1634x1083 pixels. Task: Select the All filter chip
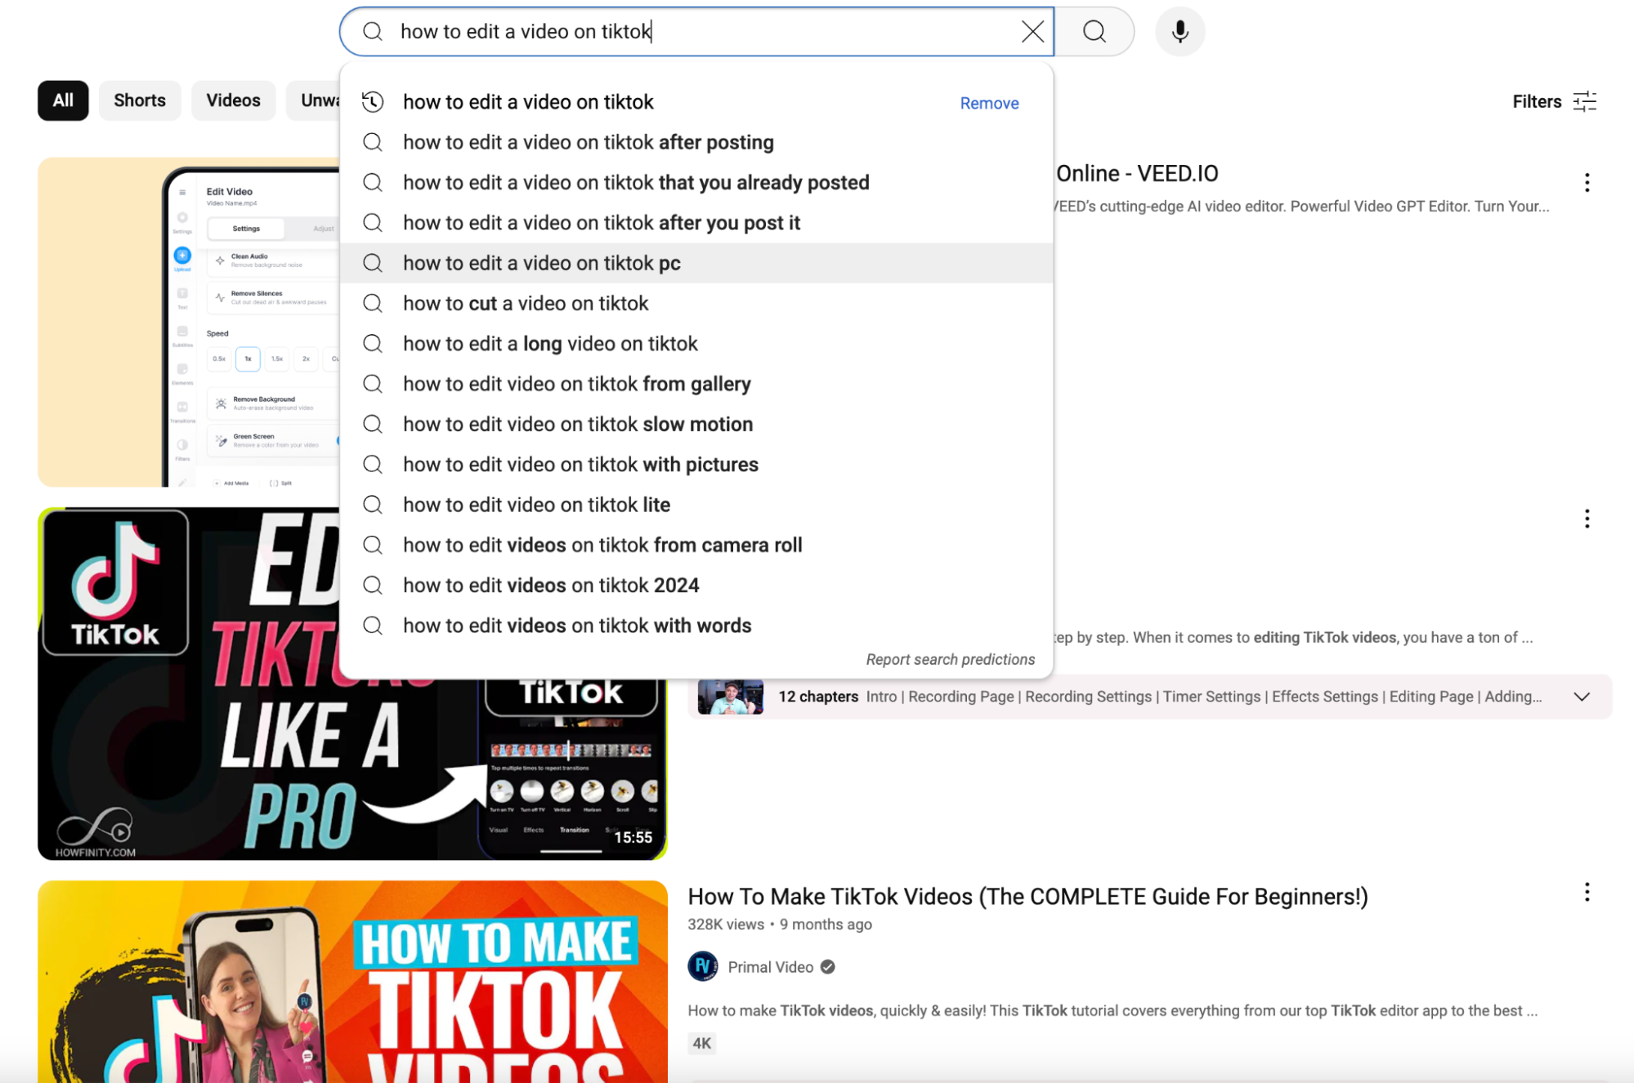click(63, 100)
